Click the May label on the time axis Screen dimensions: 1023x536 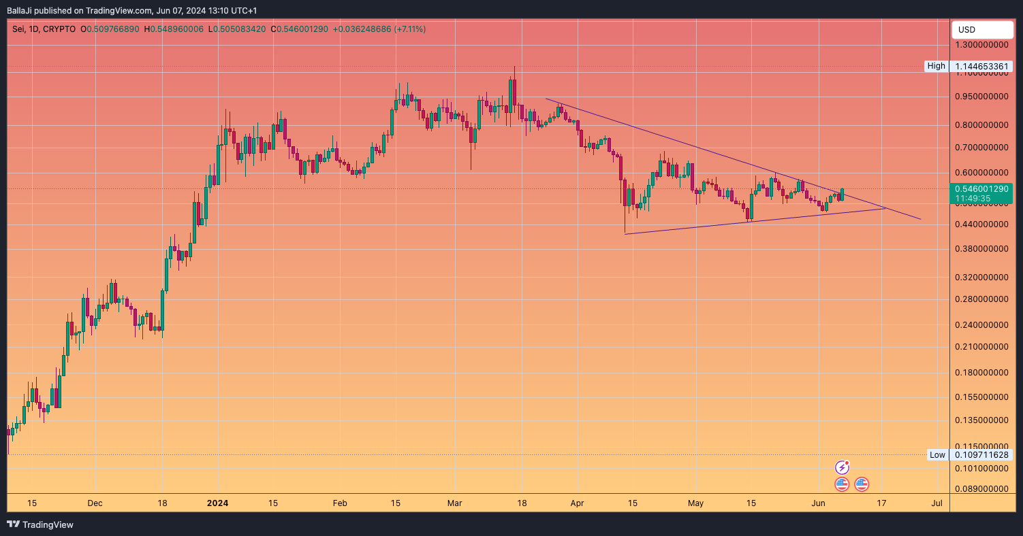click(x=695, y=503)
